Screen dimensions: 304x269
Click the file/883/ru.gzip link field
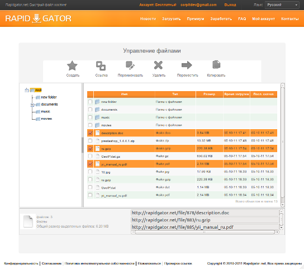coord(205,220)
